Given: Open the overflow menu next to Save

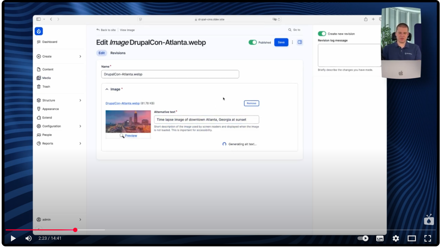Looking at the screenshot, I should 292,42.
